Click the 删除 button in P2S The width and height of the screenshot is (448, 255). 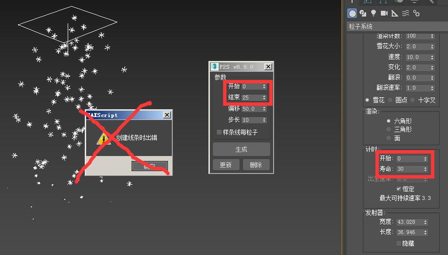[256, 165]
